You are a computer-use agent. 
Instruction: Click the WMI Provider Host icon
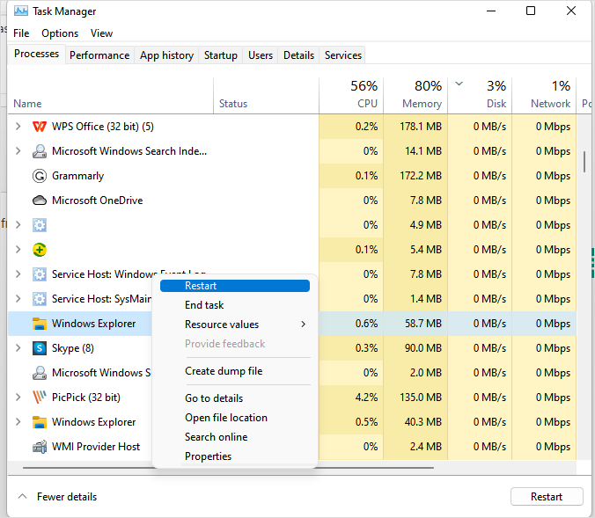click(x=40, y=447)
